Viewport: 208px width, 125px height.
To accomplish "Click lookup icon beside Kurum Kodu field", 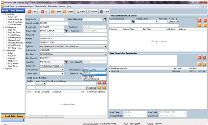I will tap(66, 31).
